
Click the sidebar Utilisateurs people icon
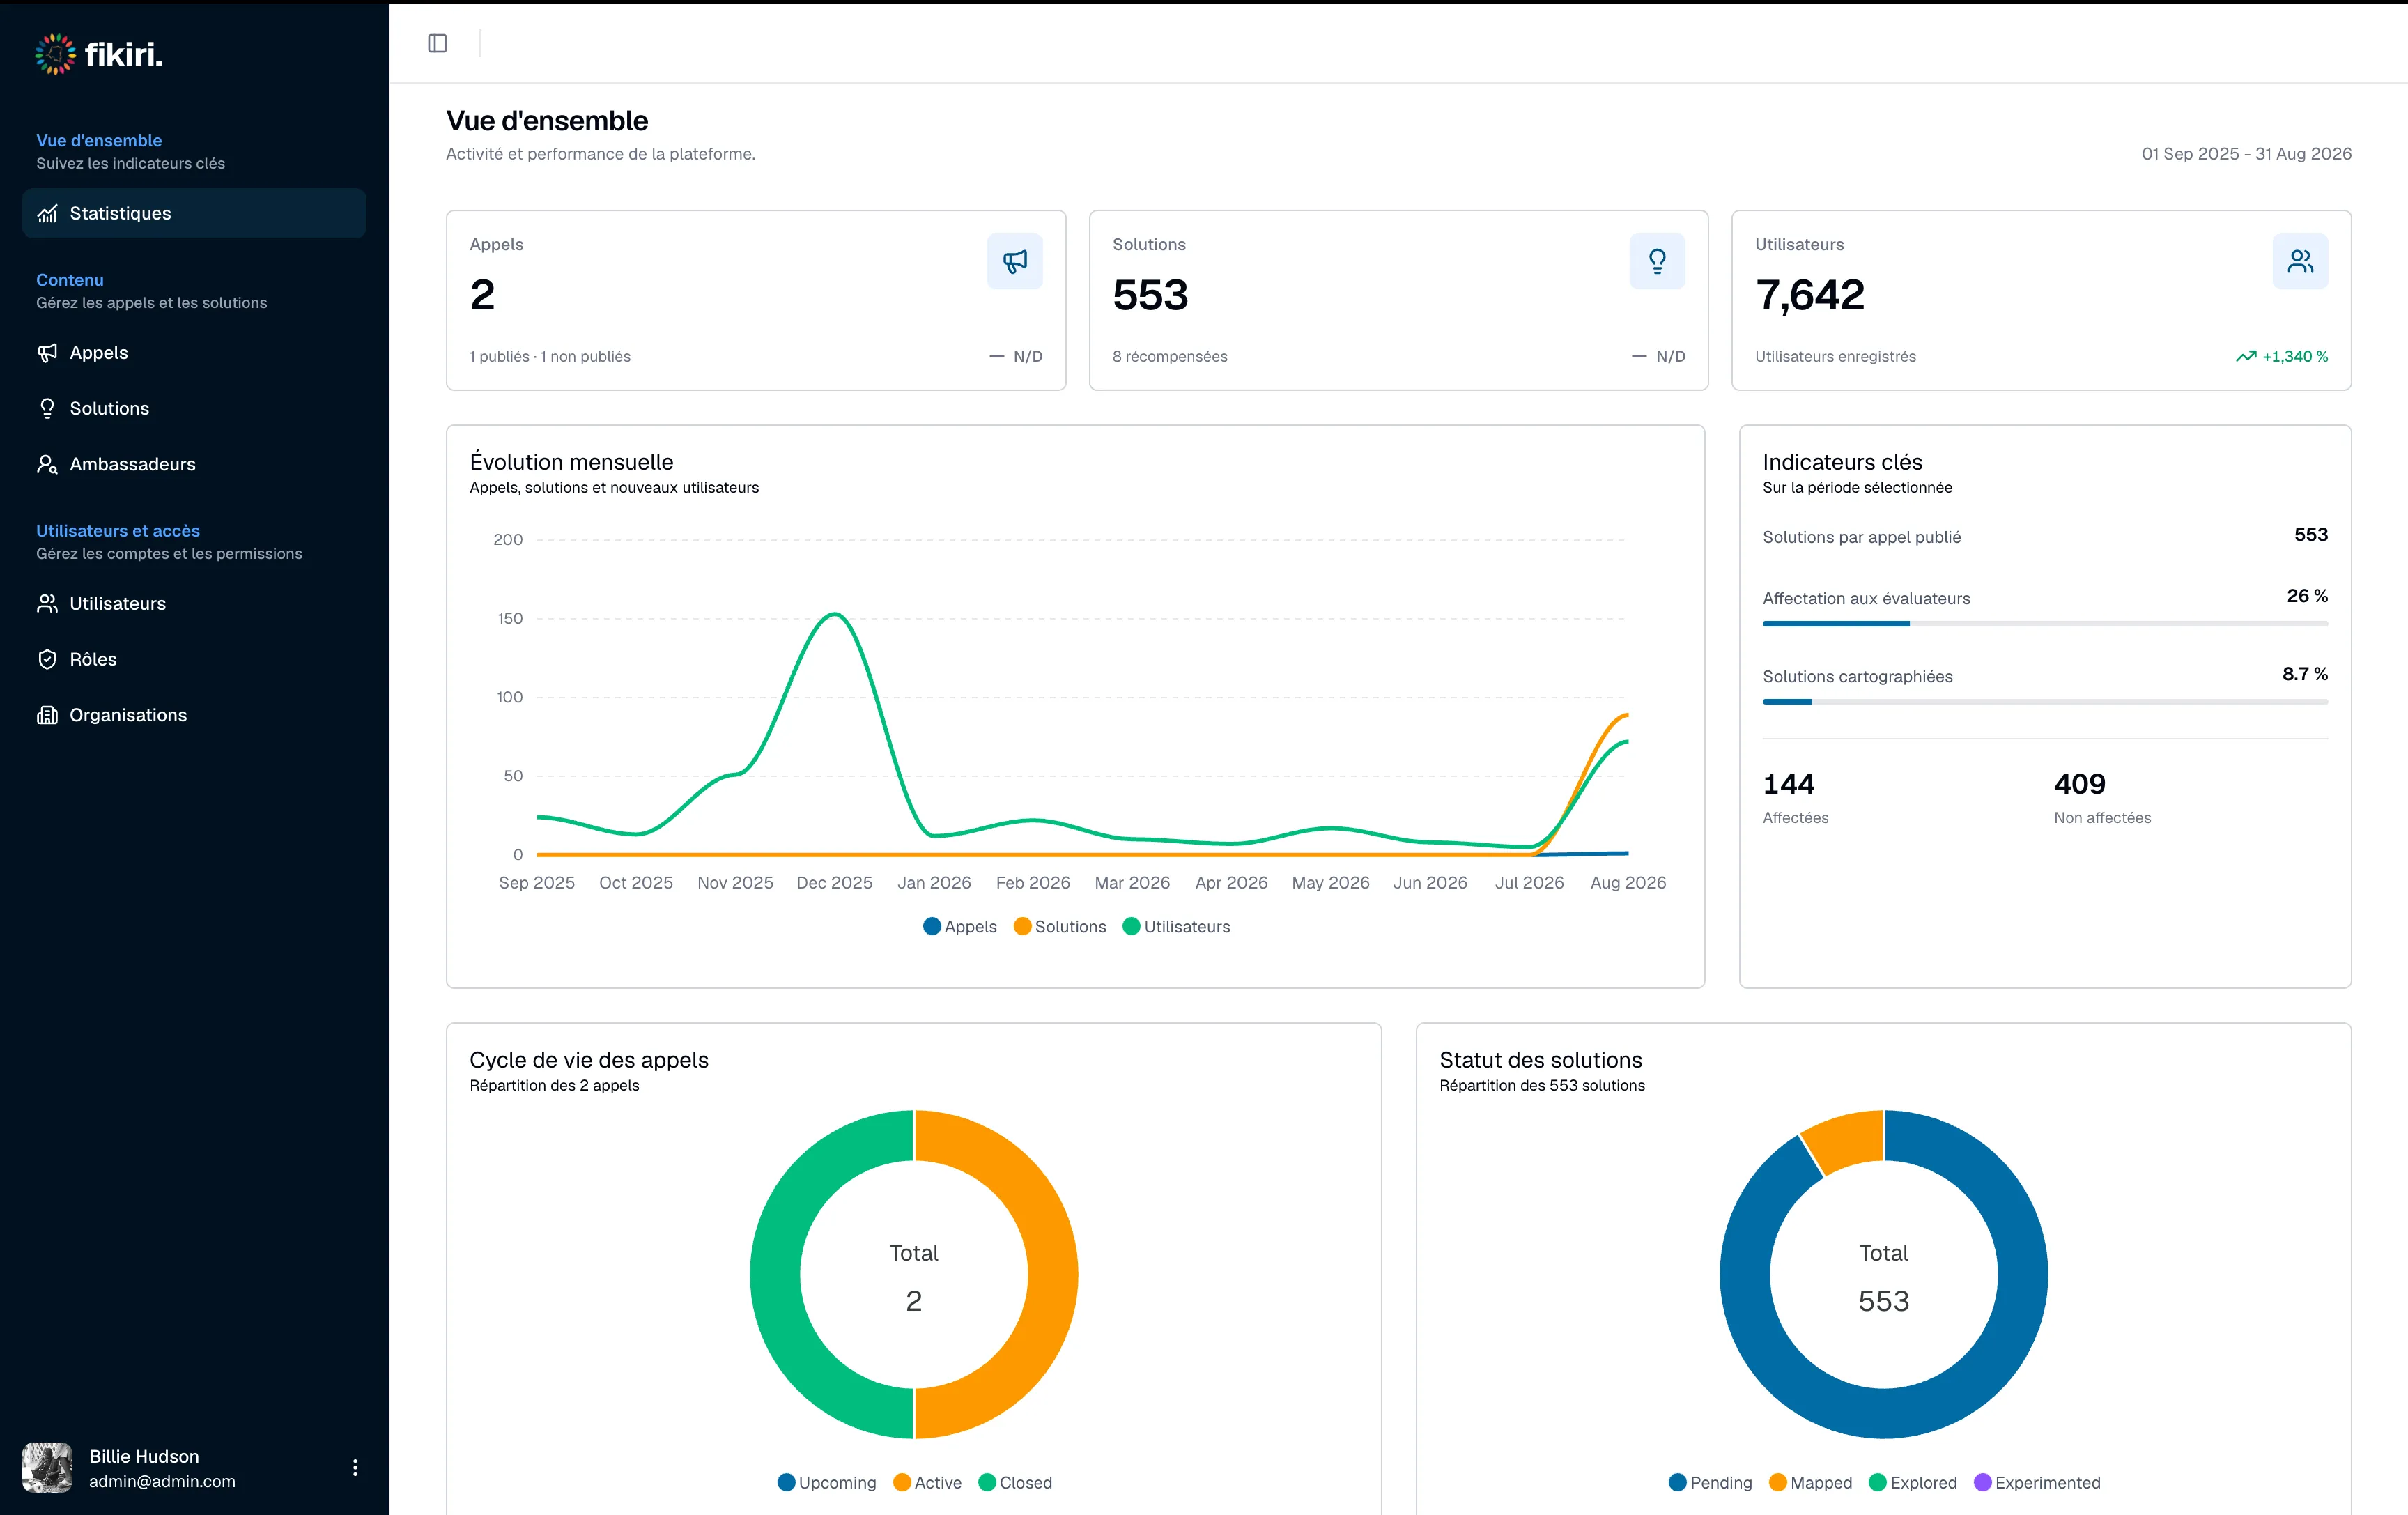tap(47, 603)
